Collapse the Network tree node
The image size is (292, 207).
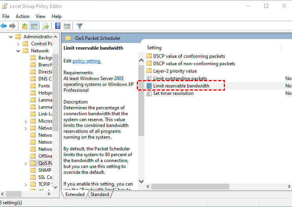coord(18,51)
